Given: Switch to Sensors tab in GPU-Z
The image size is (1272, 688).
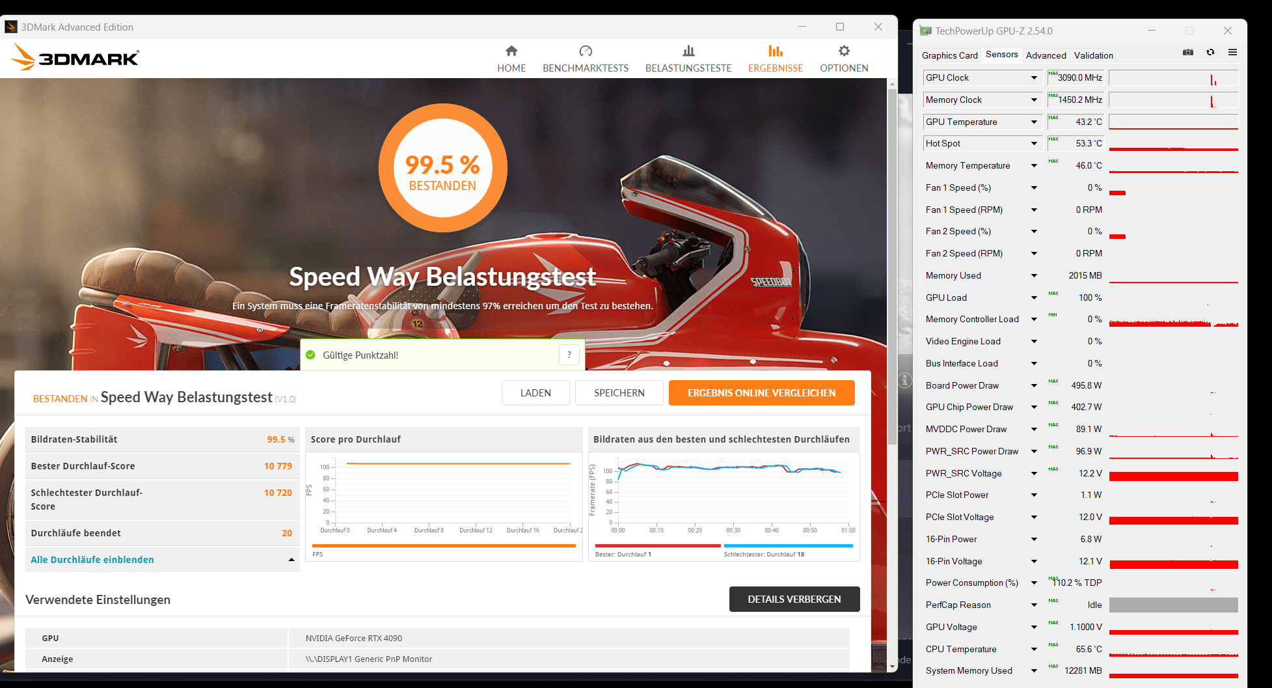Looking at the screenshot, I should pyautogui.click(x=1001, y=55).
